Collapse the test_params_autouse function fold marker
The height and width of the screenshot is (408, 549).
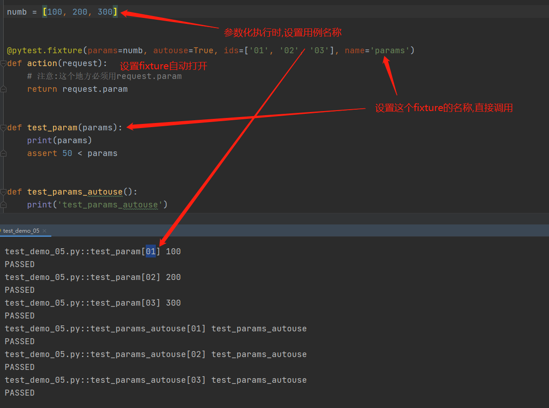coord(4,192)
